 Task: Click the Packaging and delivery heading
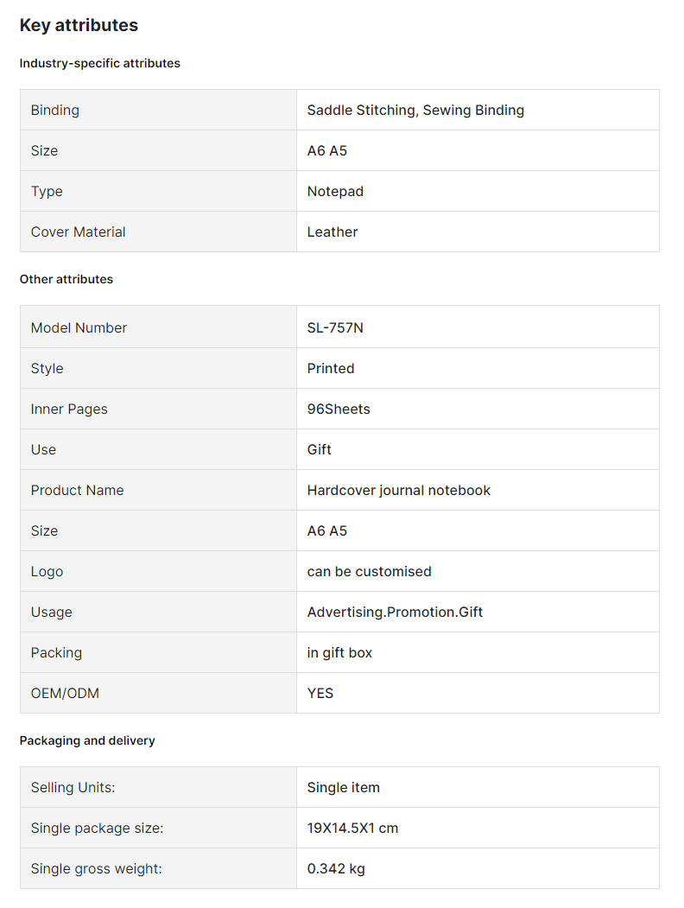[x=87, y=740]
